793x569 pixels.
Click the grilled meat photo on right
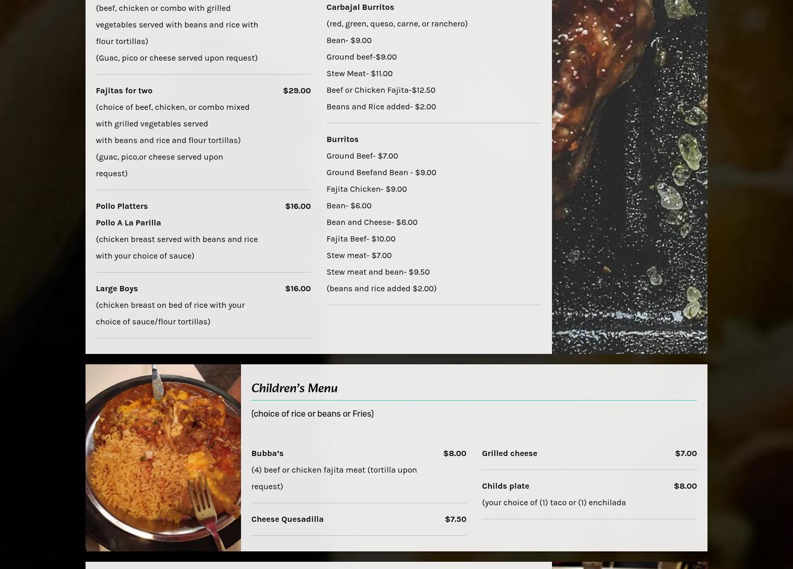(x=630, y=176)
